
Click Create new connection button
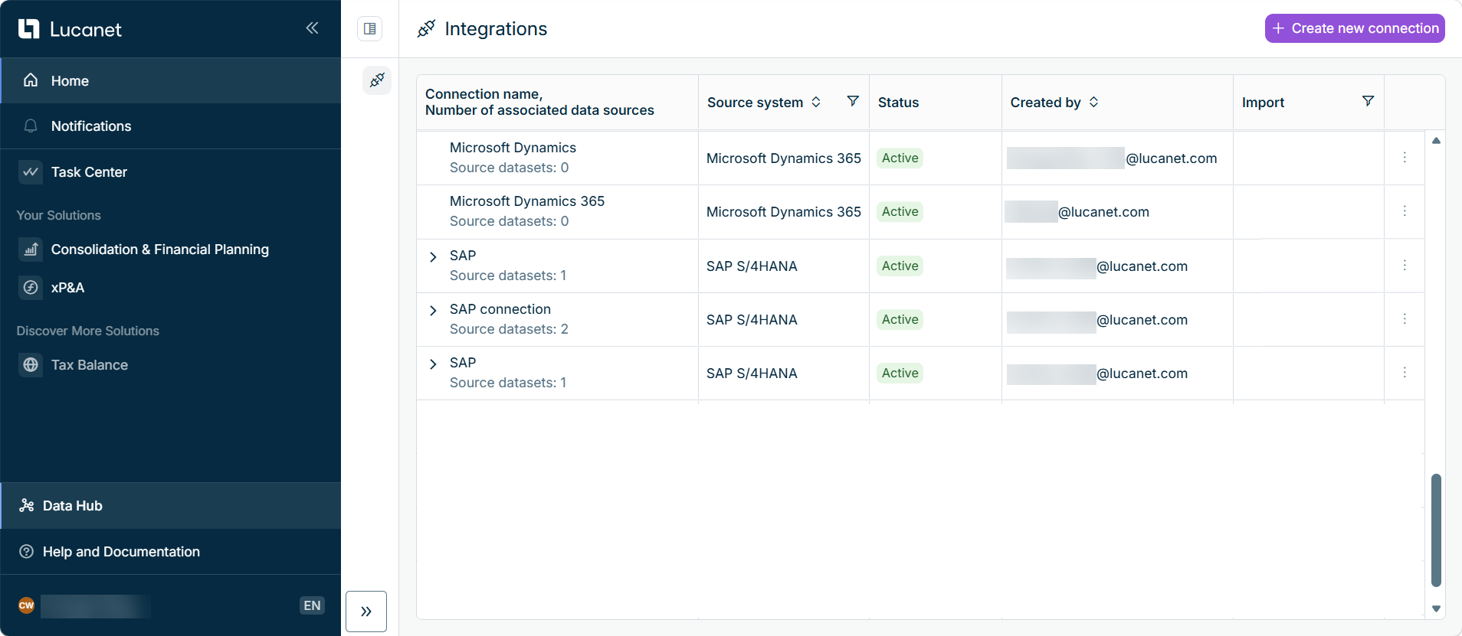[x=1355, y=28]
